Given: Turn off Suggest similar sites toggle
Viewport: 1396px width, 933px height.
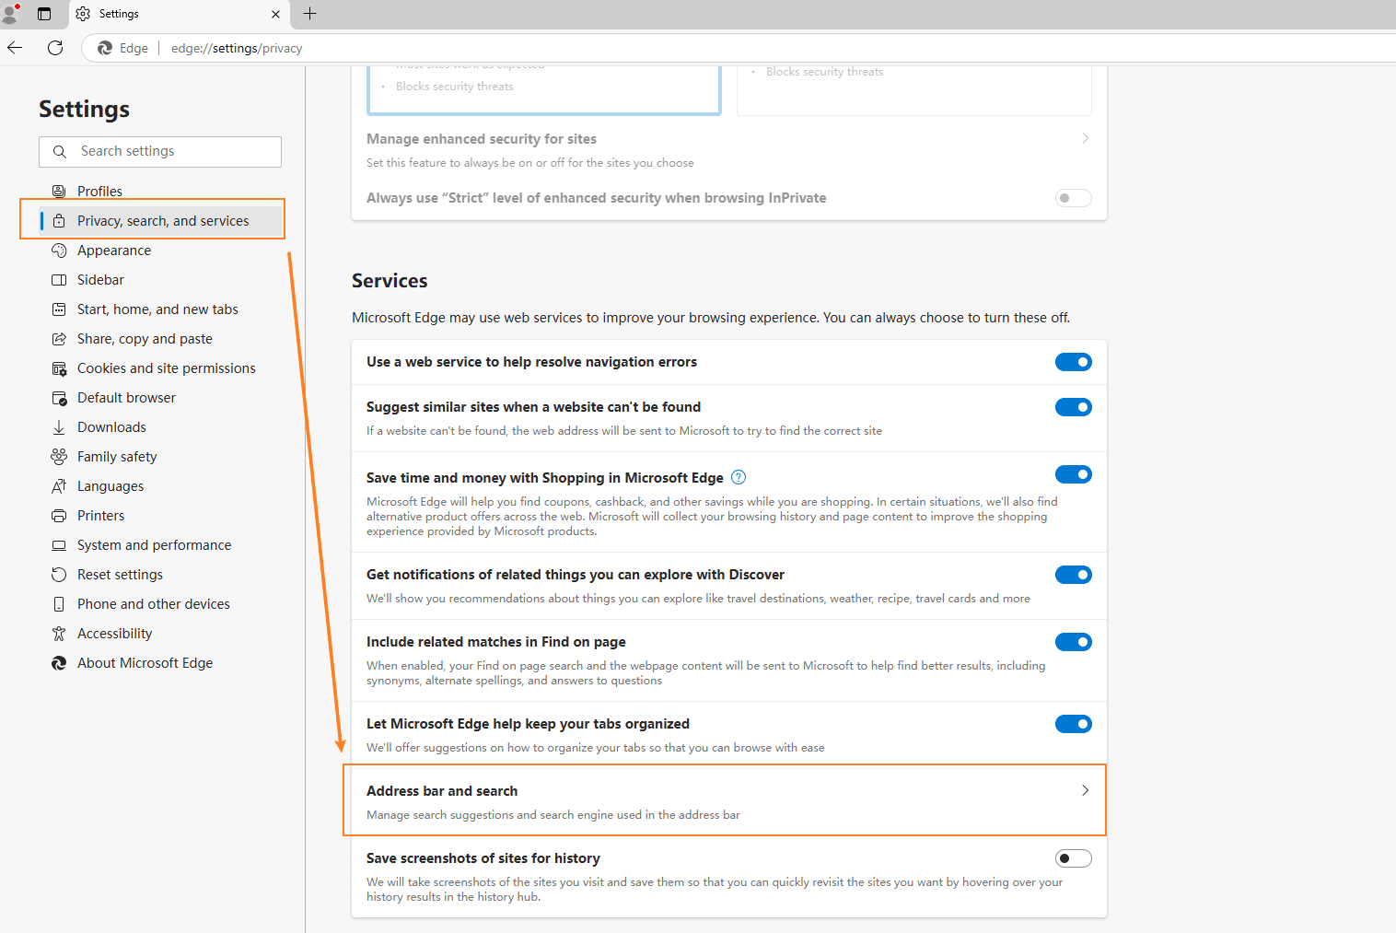Looking at the screenshot, I should tap(1074, 407).
